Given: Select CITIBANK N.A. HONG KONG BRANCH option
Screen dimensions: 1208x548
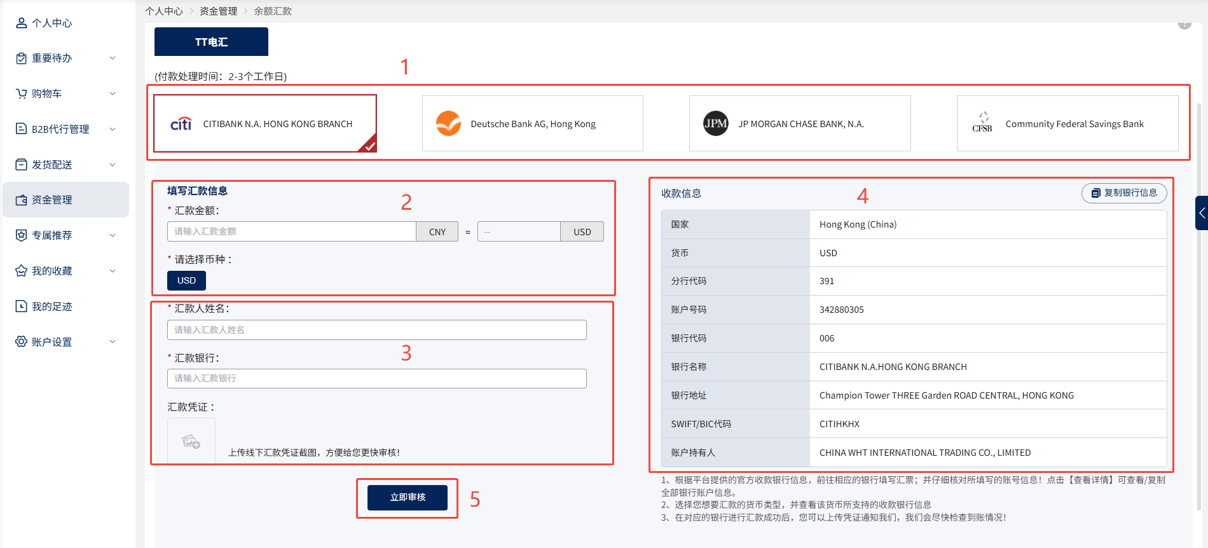Looking at the screenshot, I should tap(265, 123).
